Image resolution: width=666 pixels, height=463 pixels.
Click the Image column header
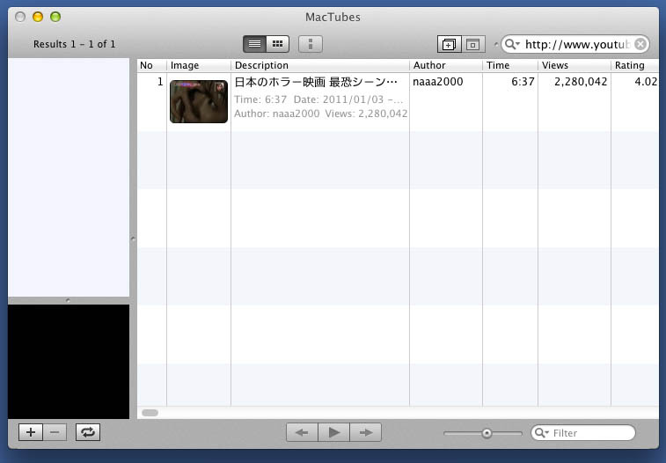point(199,65)
